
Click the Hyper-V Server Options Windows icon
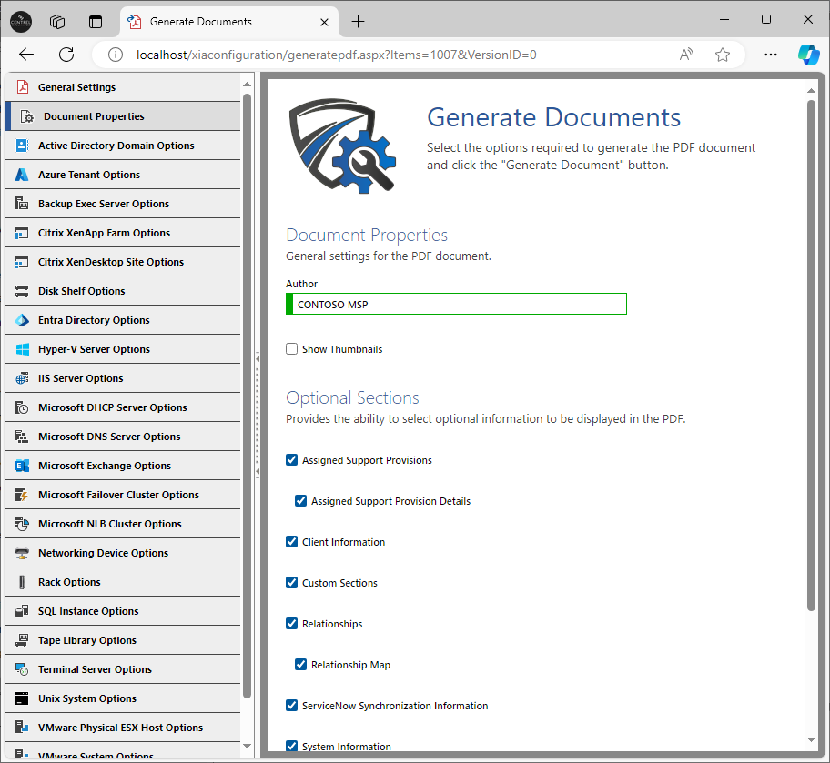point(22,349)
